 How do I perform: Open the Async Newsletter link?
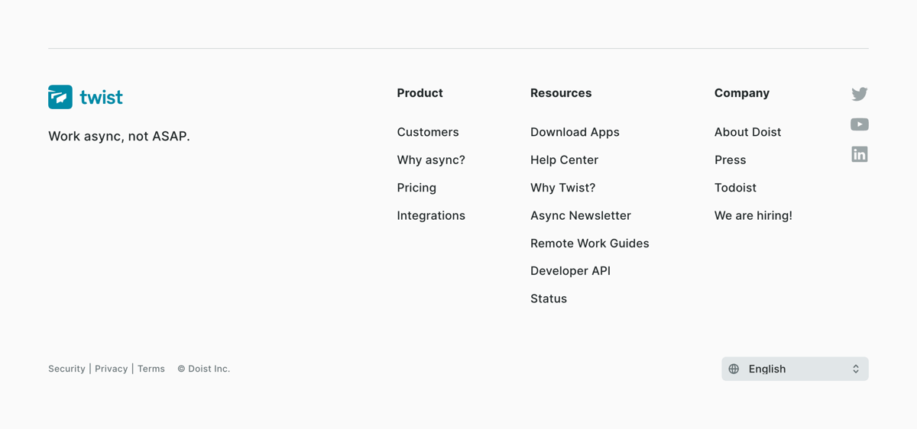581,215
